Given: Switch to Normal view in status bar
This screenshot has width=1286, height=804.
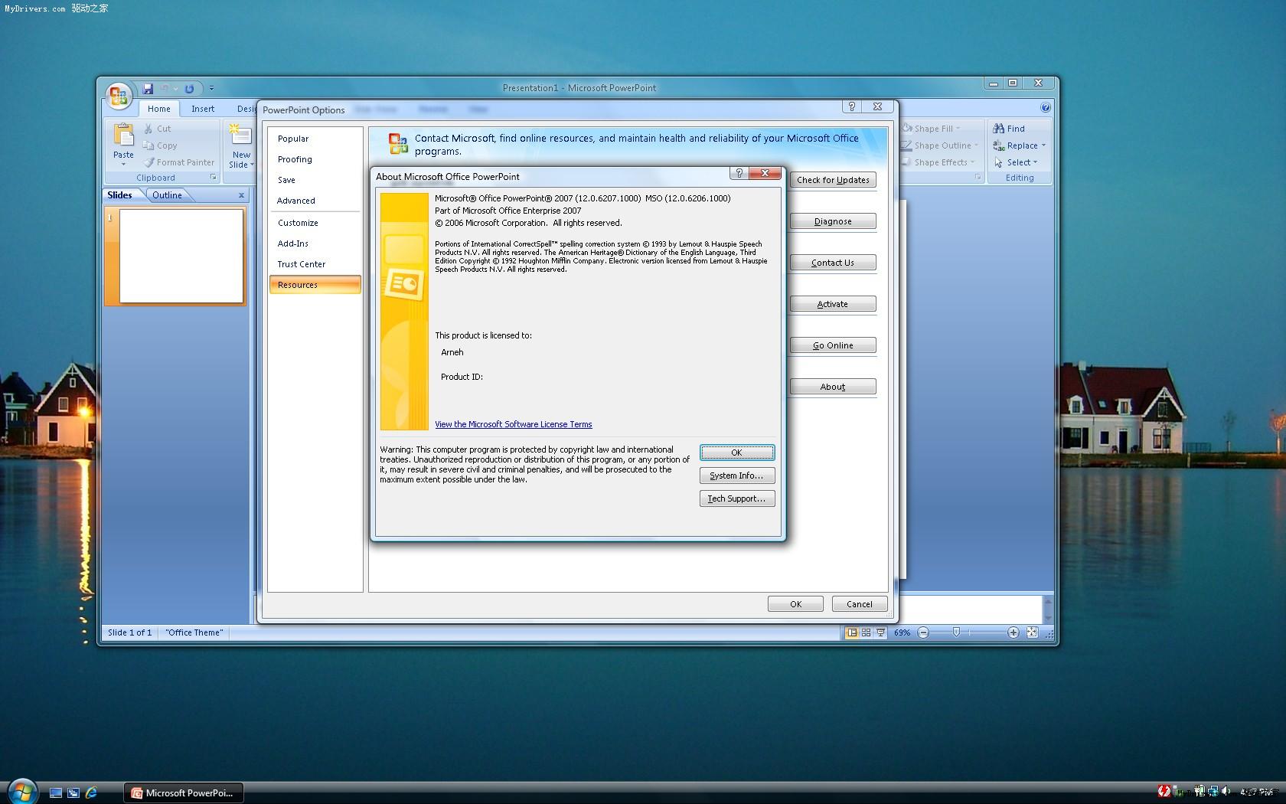Looking at the screenshot, I should (x=851, y=632).
